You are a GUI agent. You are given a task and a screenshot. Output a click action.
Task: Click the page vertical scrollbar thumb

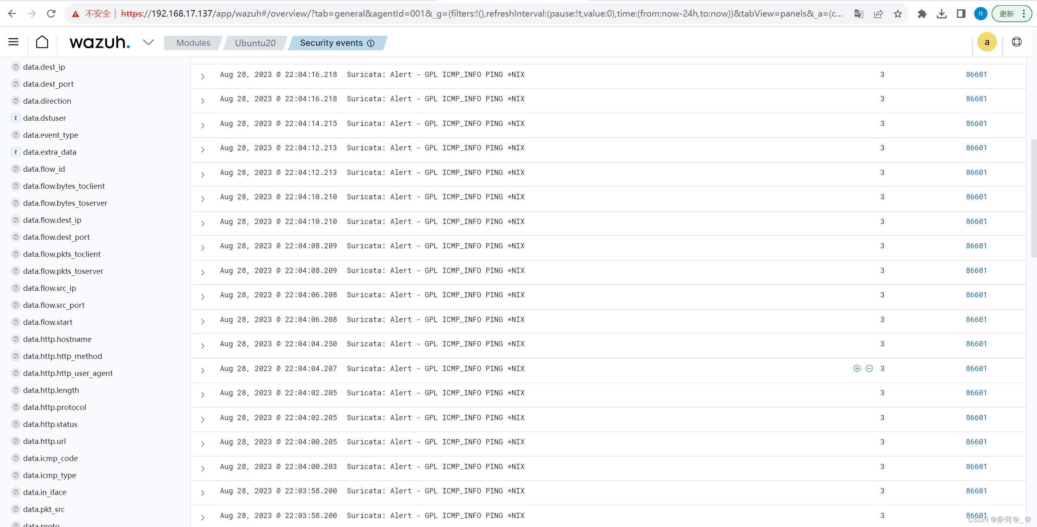pos(1033,198)
